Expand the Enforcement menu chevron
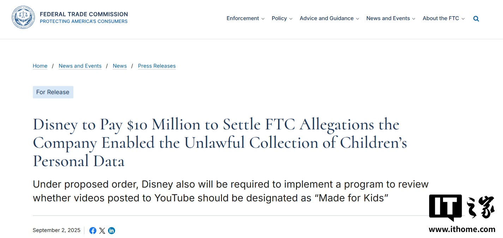The height and width of the screenshot is (238, 503). (263, 19)
